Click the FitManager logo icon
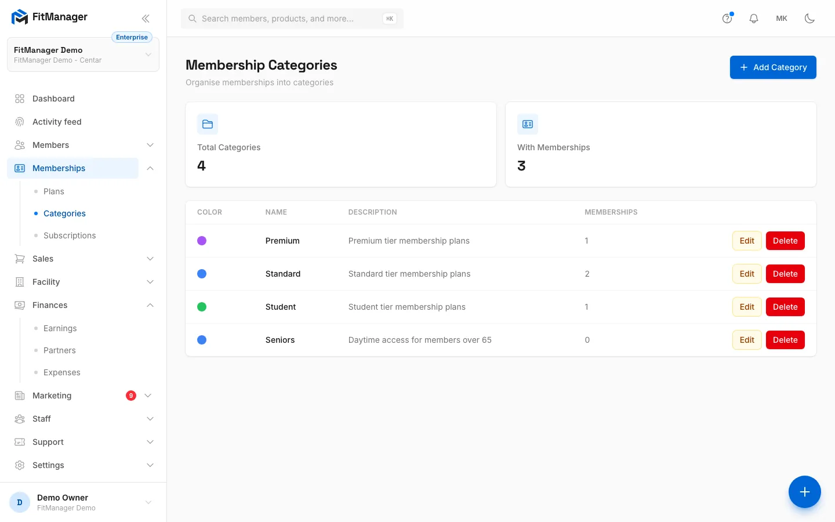 coord(20,17)
